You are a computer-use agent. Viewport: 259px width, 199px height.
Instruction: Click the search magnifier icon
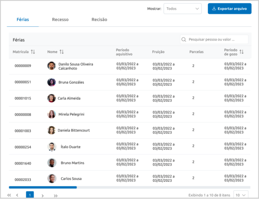point(184,39)
